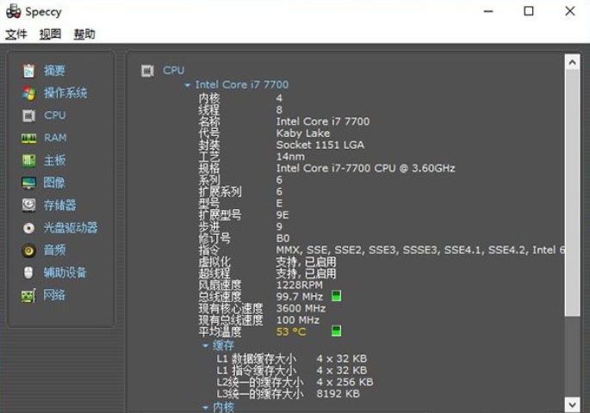Minimize the Speccy window
The width and height of the screenshot is (590, 413).
click(488, 11)
